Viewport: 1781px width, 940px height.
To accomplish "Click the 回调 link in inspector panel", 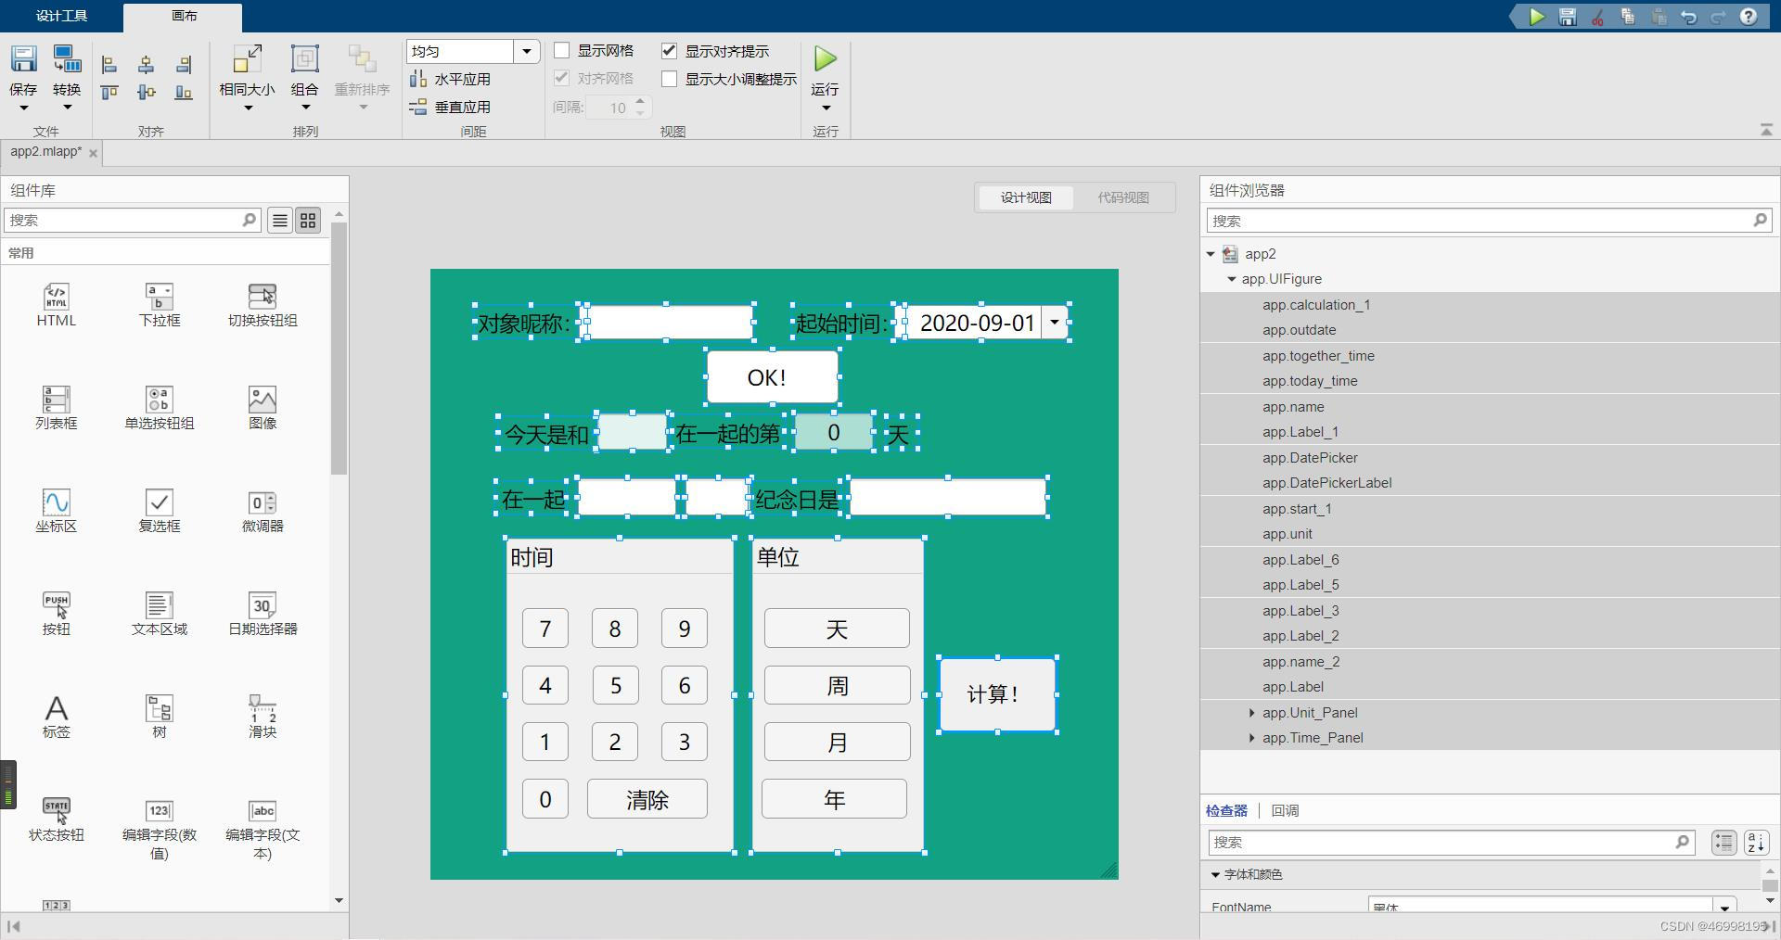I will [x=1284, y=809].
